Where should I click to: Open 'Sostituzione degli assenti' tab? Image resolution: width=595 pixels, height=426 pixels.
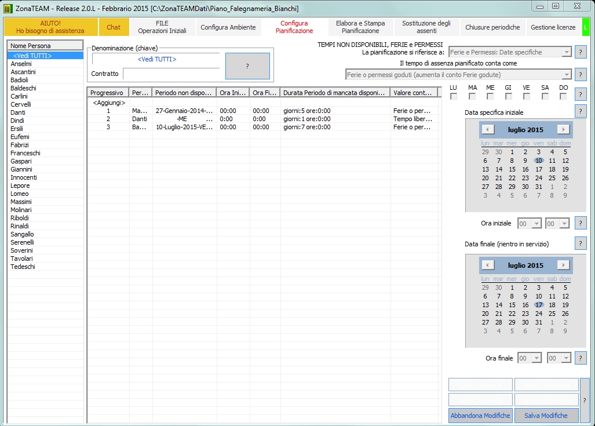tap(426, 27)
